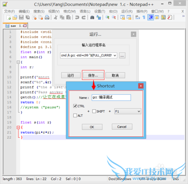This screenshot has width=188, height=184.
Task: Open the 语言(L) menu
Action: click(x=85, y=12)
